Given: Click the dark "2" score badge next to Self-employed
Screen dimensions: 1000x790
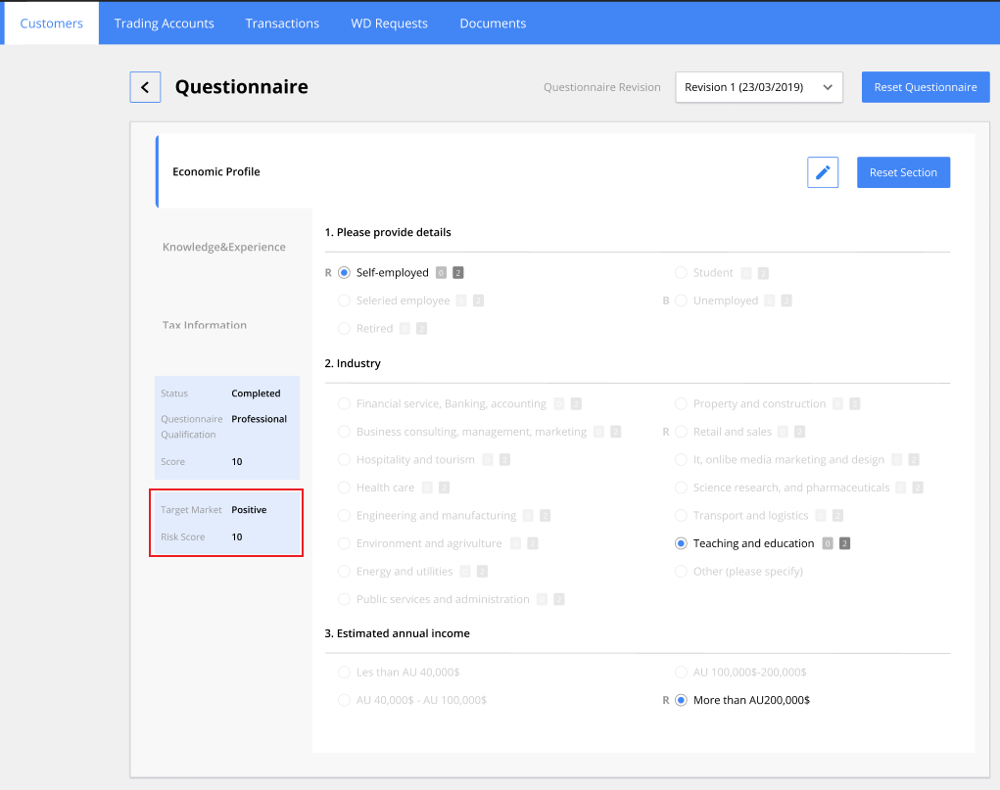Looking at the screenshot, I should [x=456, y=272].
